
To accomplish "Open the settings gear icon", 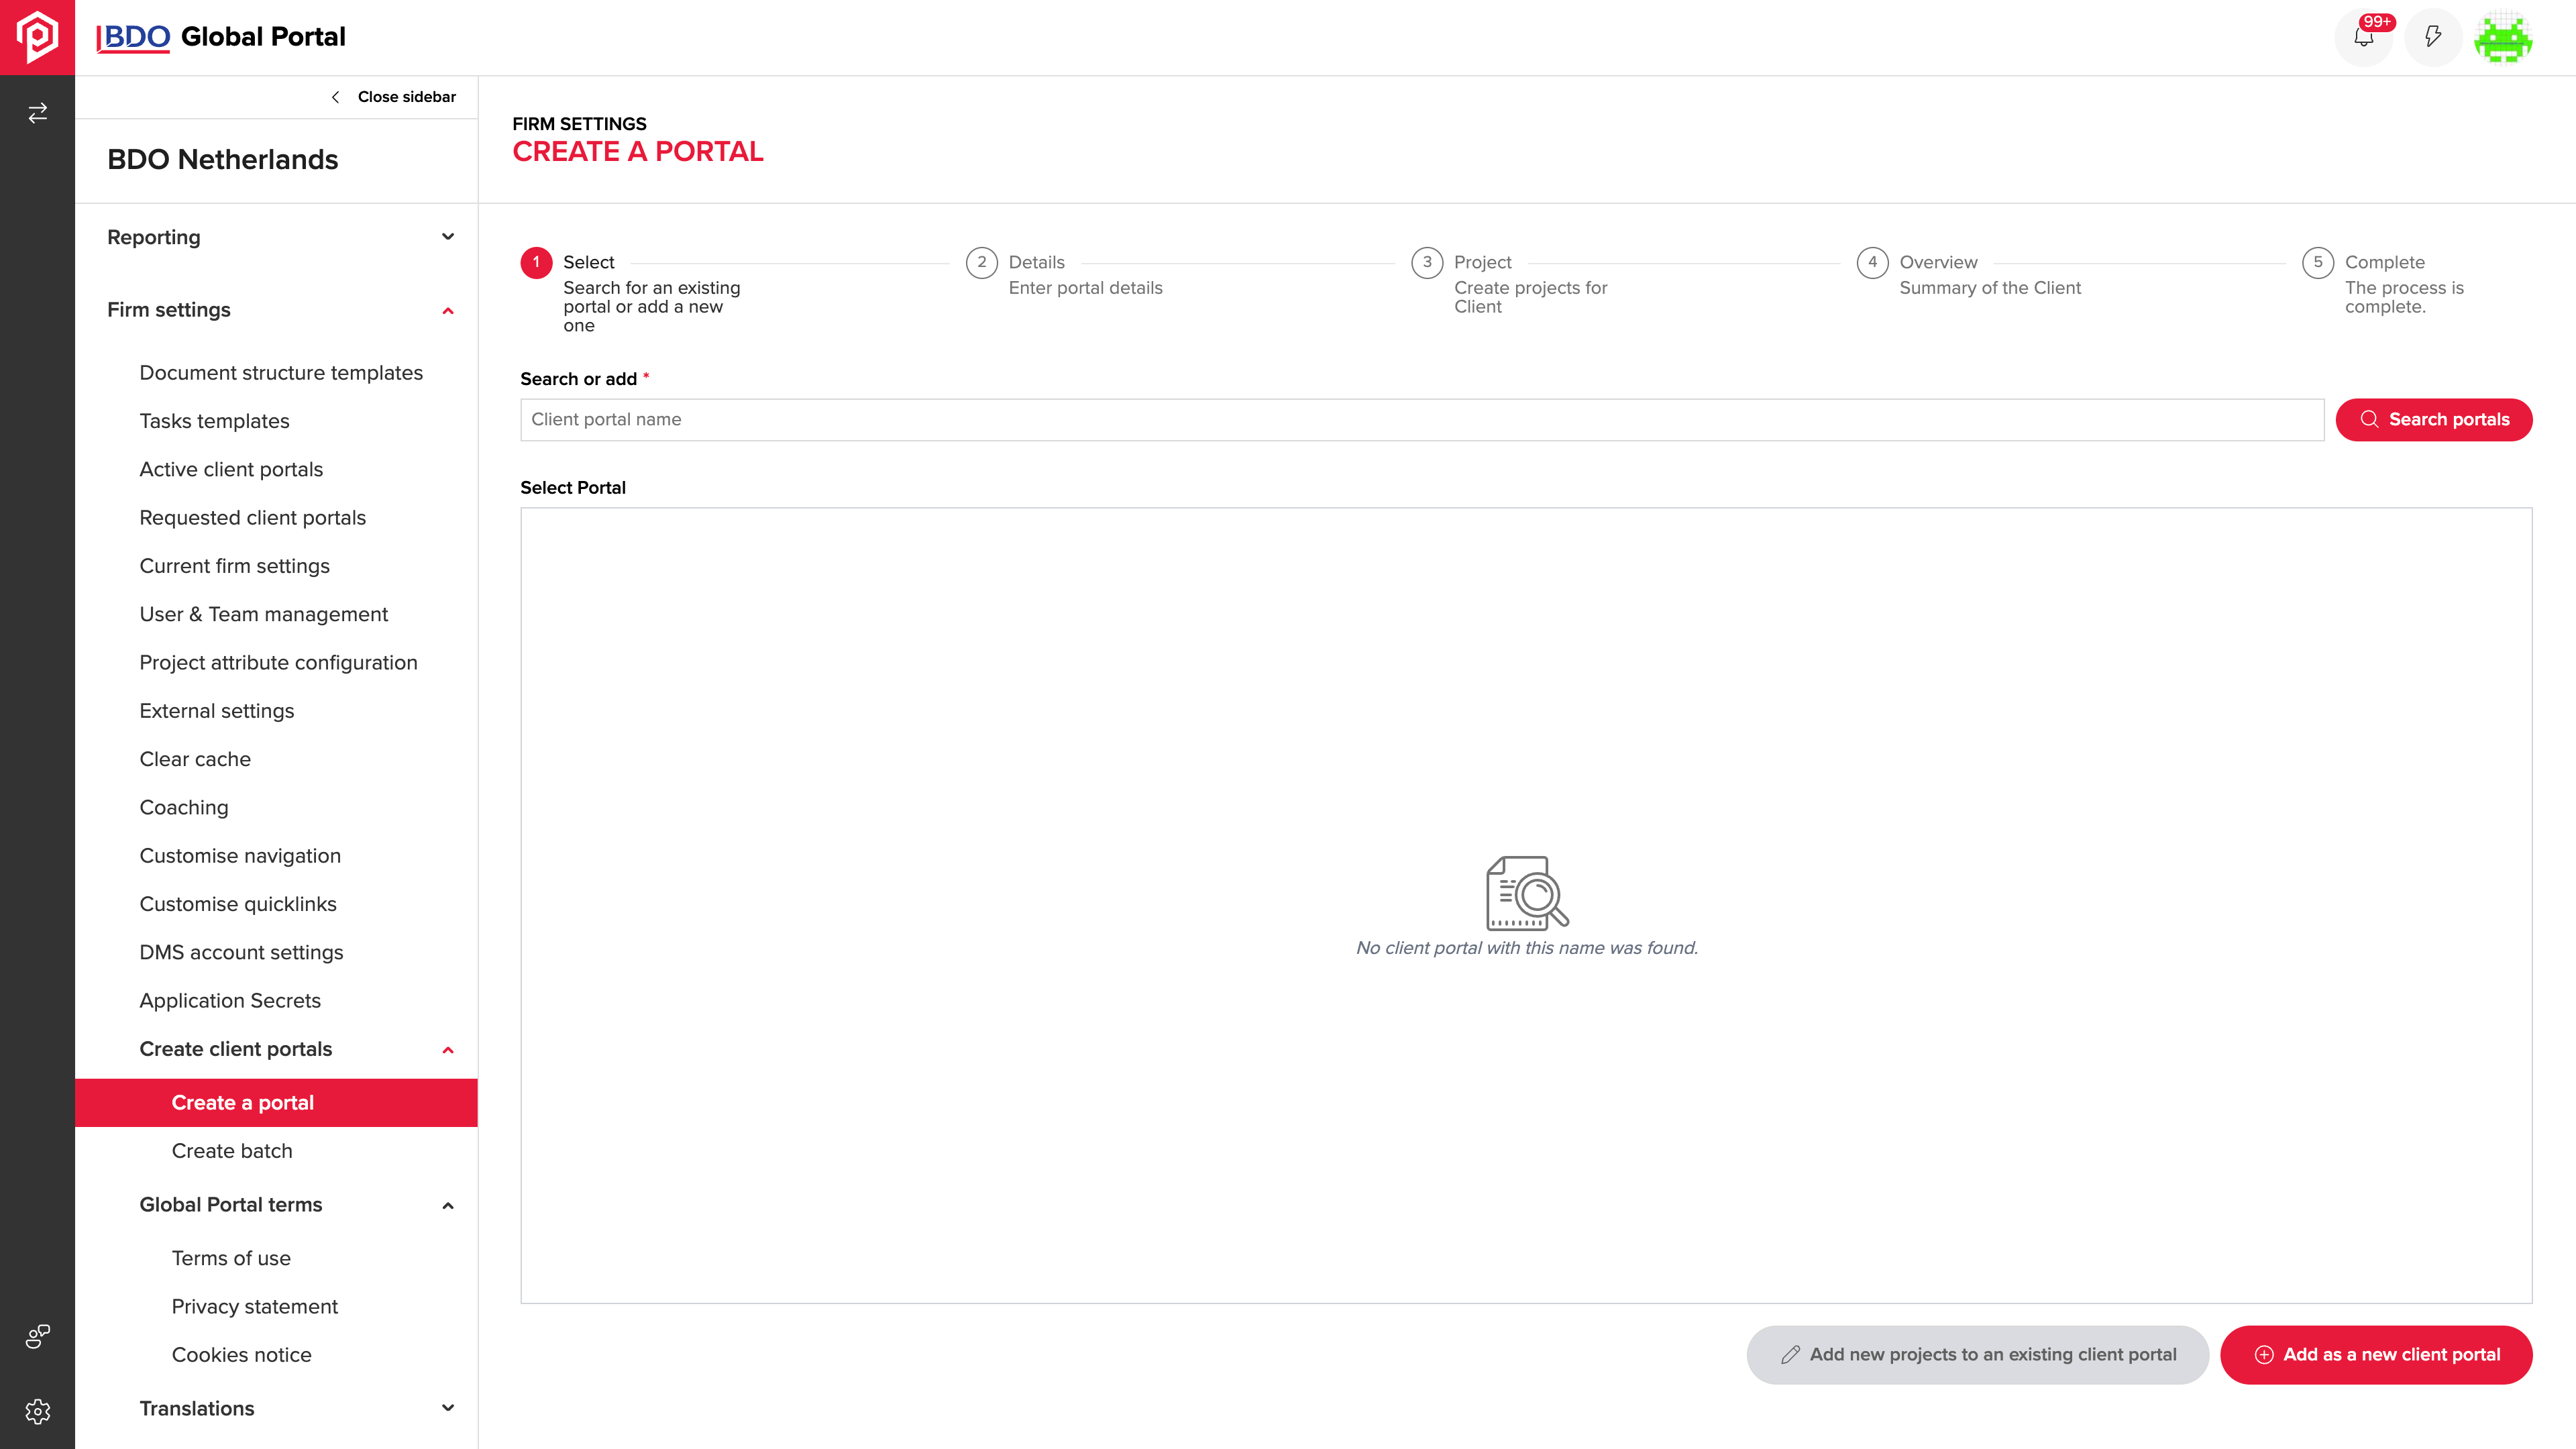I will click(37, 1411).
